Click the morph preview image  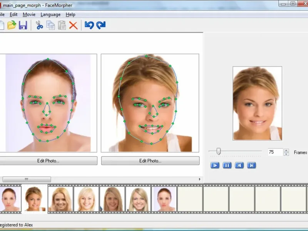[x=257, y=103]
